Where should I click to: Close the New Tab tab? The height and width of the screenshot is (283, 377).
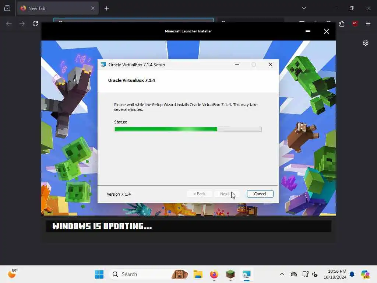93,8
